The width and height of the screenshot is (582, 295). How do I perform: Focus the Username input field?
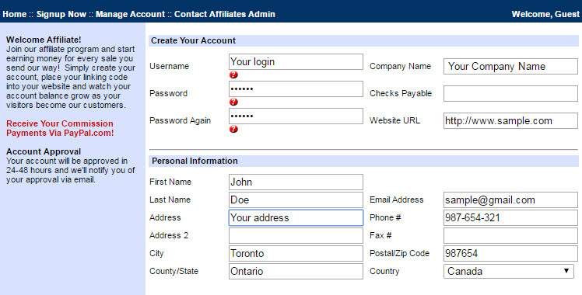click(x=296, y=62)
